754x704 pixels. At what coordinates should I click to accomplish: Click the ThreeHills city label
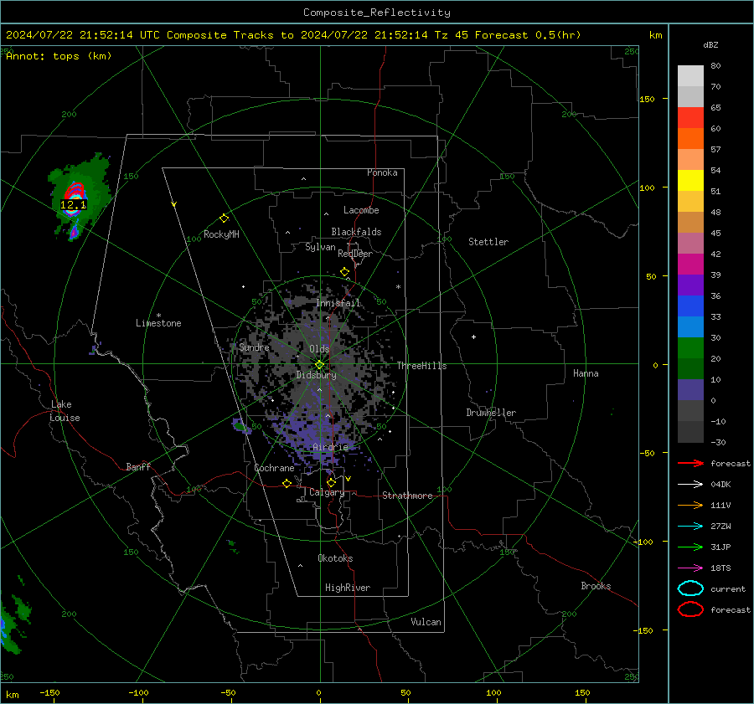tap(421, 366)
